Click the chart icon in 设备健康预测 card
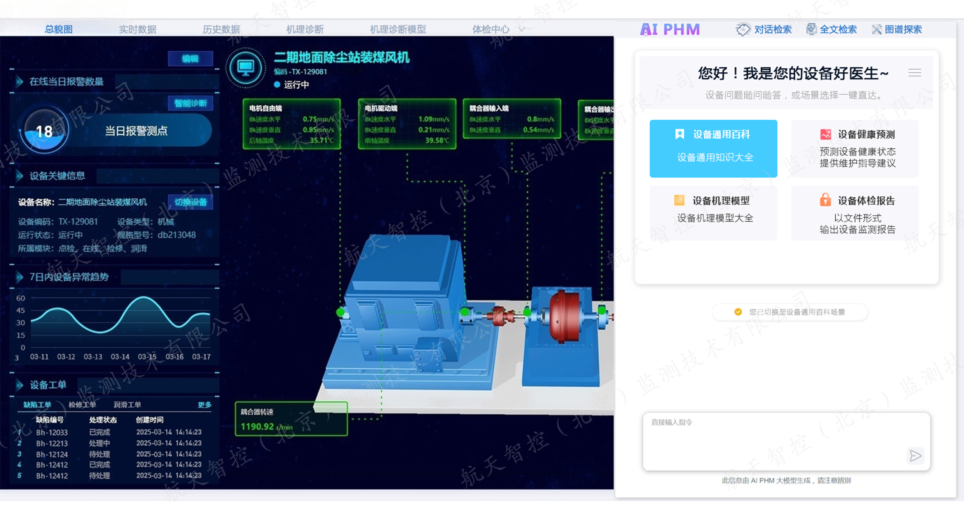Viewport: 964px width, 508px height. [825, 134]
